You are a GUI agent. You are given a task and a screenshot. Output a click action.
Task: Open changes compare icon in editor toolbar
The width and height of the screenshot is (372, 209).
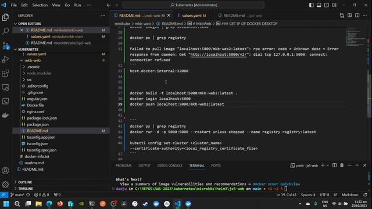tap(342, 16)
